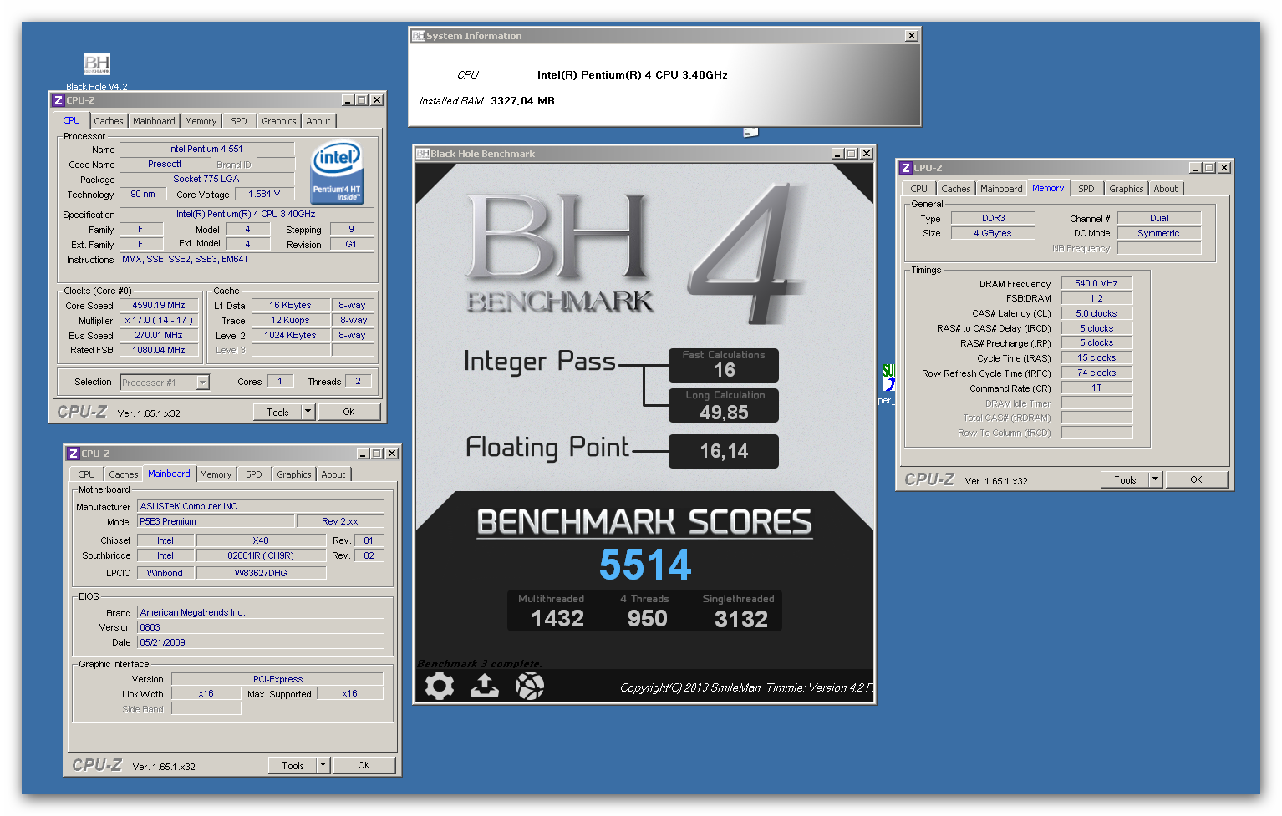Open SPD tab in CPU-Z Memory window
This screenshot has height=816, width=1282.
pyautogui.click(x=1086, y=189)
